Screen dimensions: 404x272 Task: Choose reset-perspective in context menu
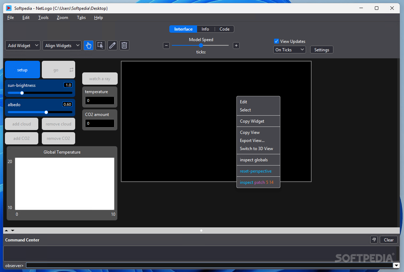258,171
